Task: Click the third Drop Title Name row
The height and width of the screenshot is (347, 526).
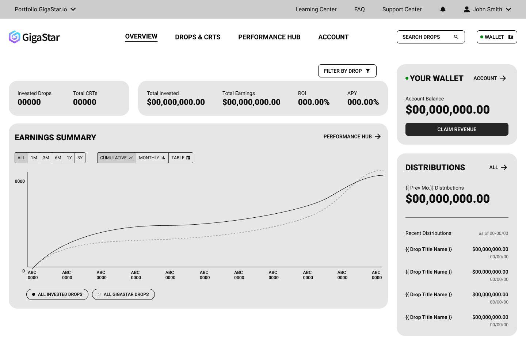Action: pos(457,298)
